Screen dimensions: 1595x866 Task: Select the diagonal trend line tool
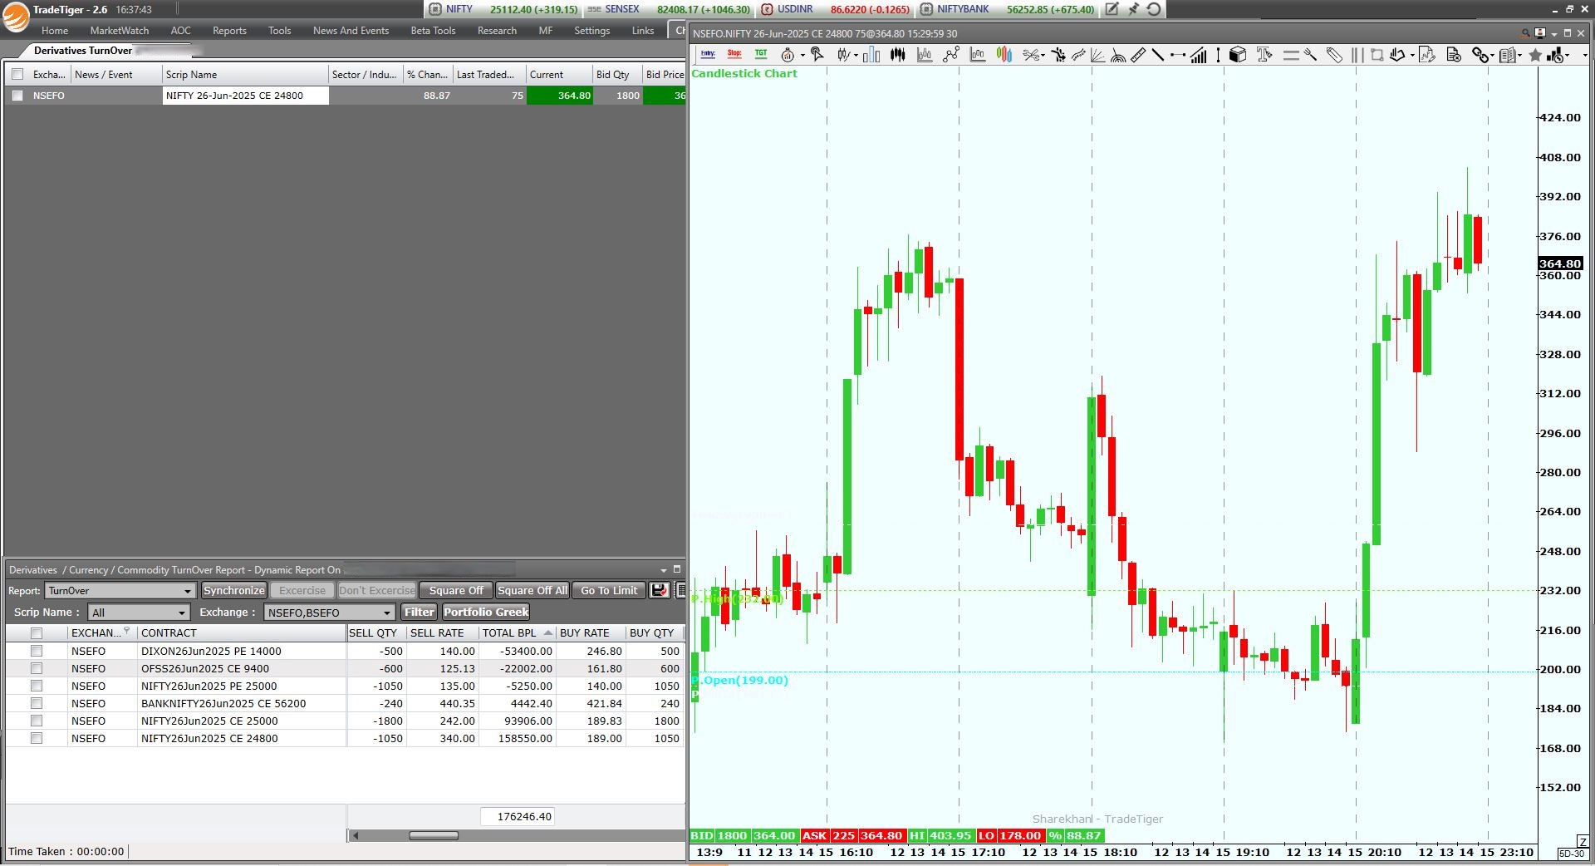tap(1157, 55)
